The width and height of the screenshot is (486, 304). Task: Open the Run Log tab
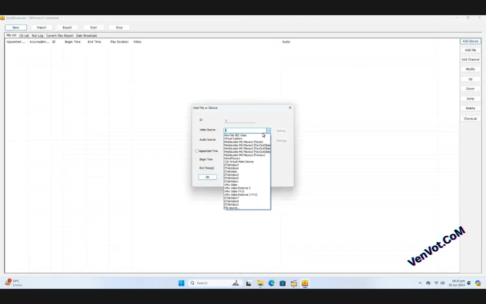click(x=37, y=36)
